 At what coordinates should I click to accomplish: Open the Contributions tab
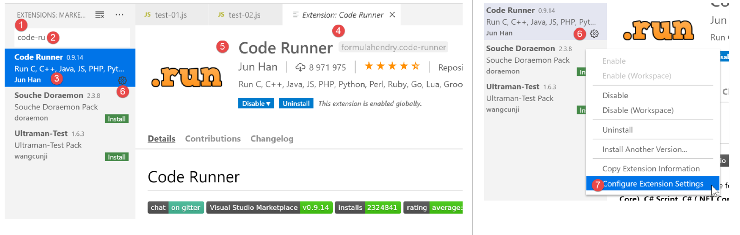pos(213,139)
